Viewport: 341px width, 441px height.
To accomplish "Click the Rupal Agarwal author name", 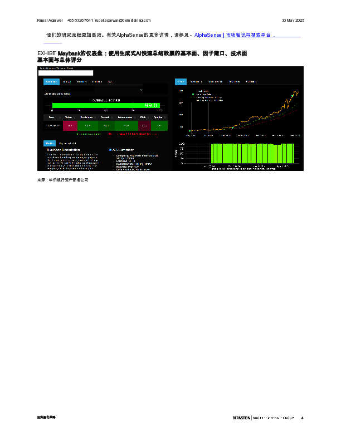I will (50, 20).
